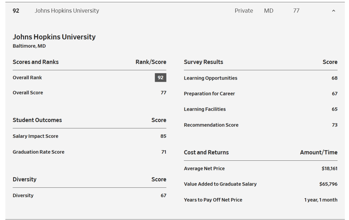Click the Johns Hopkins University row title
The image size is (349, 220).
click(x=67, y=11)
